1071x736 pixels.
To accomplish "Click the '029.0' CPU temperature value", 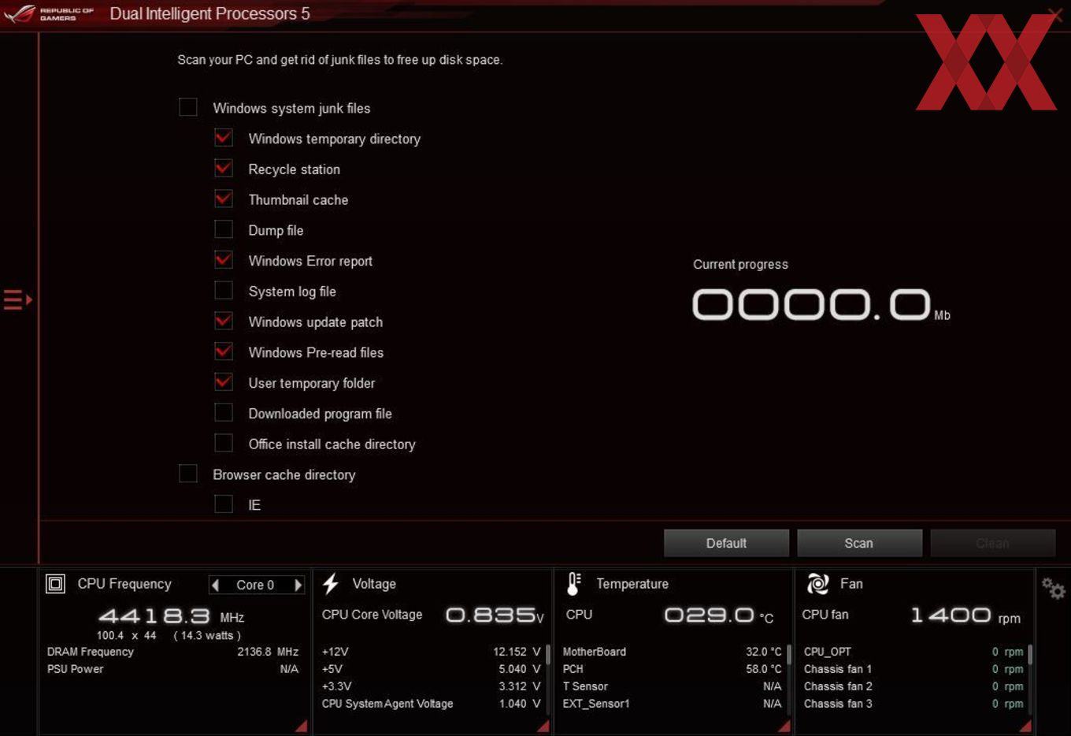I will [709, 615].
